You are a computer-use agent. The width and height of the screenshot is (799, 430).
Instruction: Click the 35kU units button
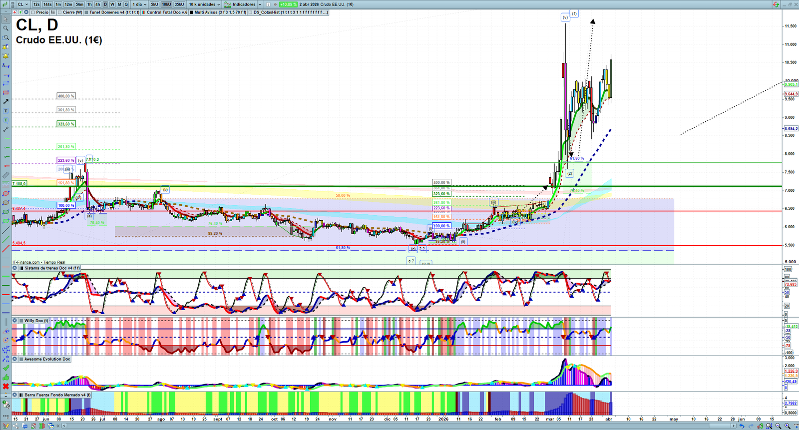point(179,4)
